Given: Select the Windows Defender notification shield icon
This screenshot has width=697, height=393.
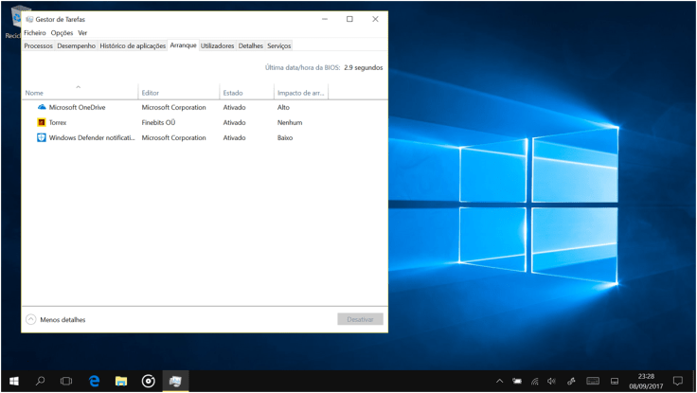Looking at the screenshot, I should 42,137.
